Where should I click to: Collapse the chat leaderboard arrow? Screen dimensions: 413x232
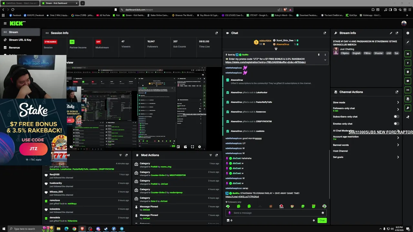pyautogui.click(x=276, y=49)
